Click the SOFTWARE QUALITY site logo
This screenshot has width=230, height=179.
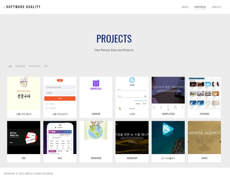(x=22, y=7)
